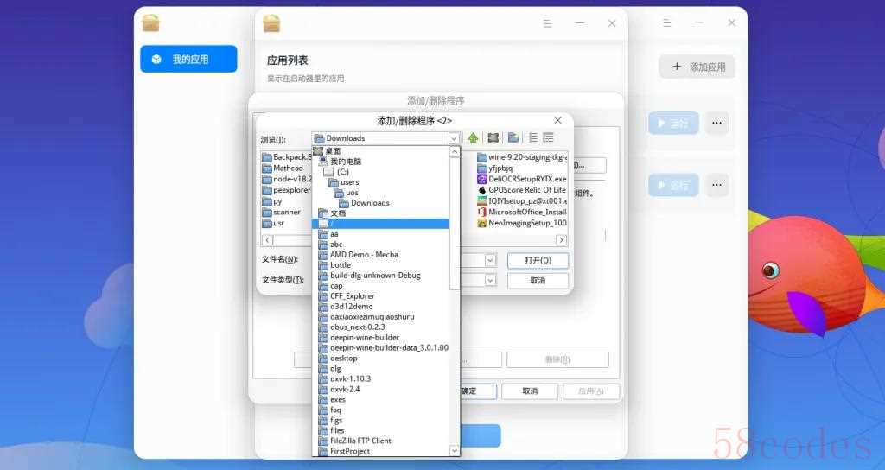Image resolution: width=885 pixels, height=470 pixels.
Task: Create a new folder via toolbar icon
Action: (513, 137)
